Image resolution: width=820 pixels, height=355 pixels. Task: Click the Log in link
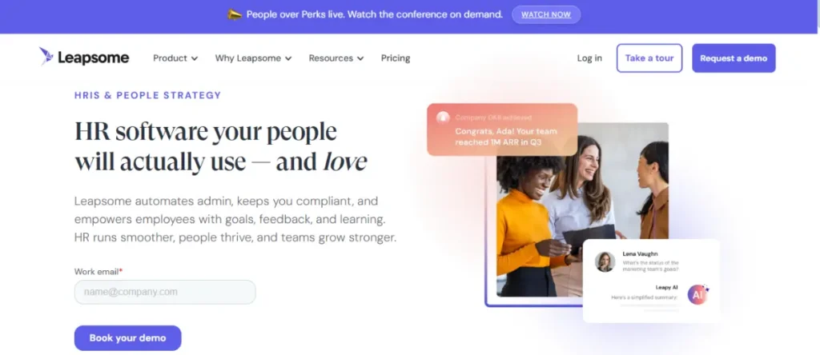[589, 58]
